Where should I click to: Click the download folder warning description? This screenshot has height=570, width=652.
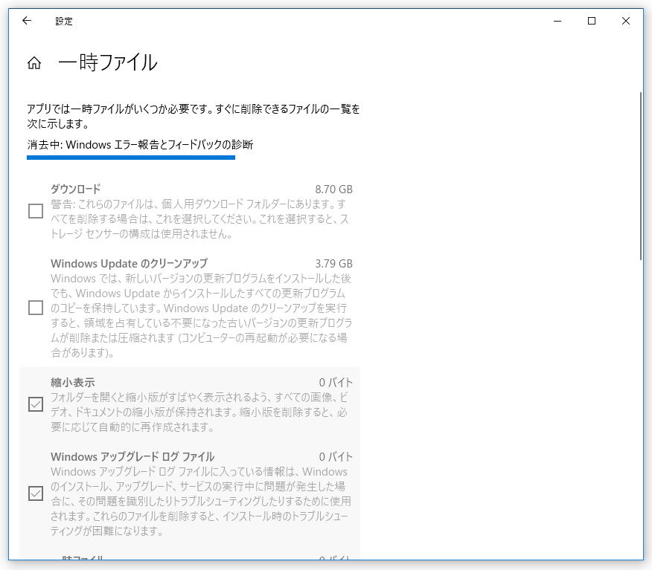pos(199,218)
